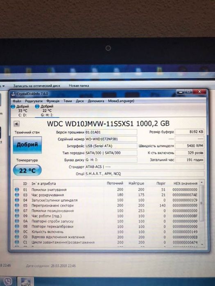Select the Час роботи (год.) row
The height and width of the screenshot is (286, 215).
tap(106, 216)
